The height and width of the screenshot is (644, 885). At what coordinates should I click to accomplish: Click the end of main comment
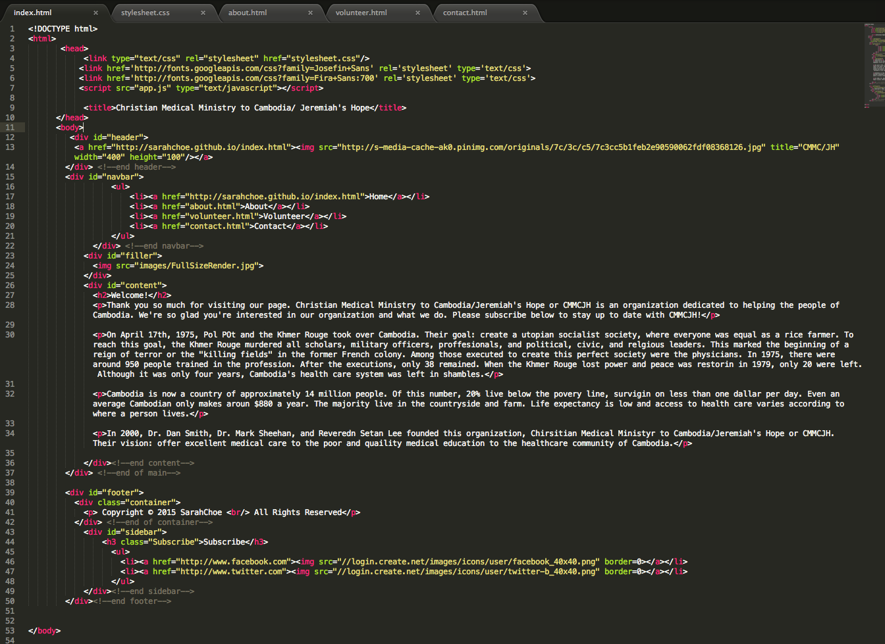click(139, 473)
